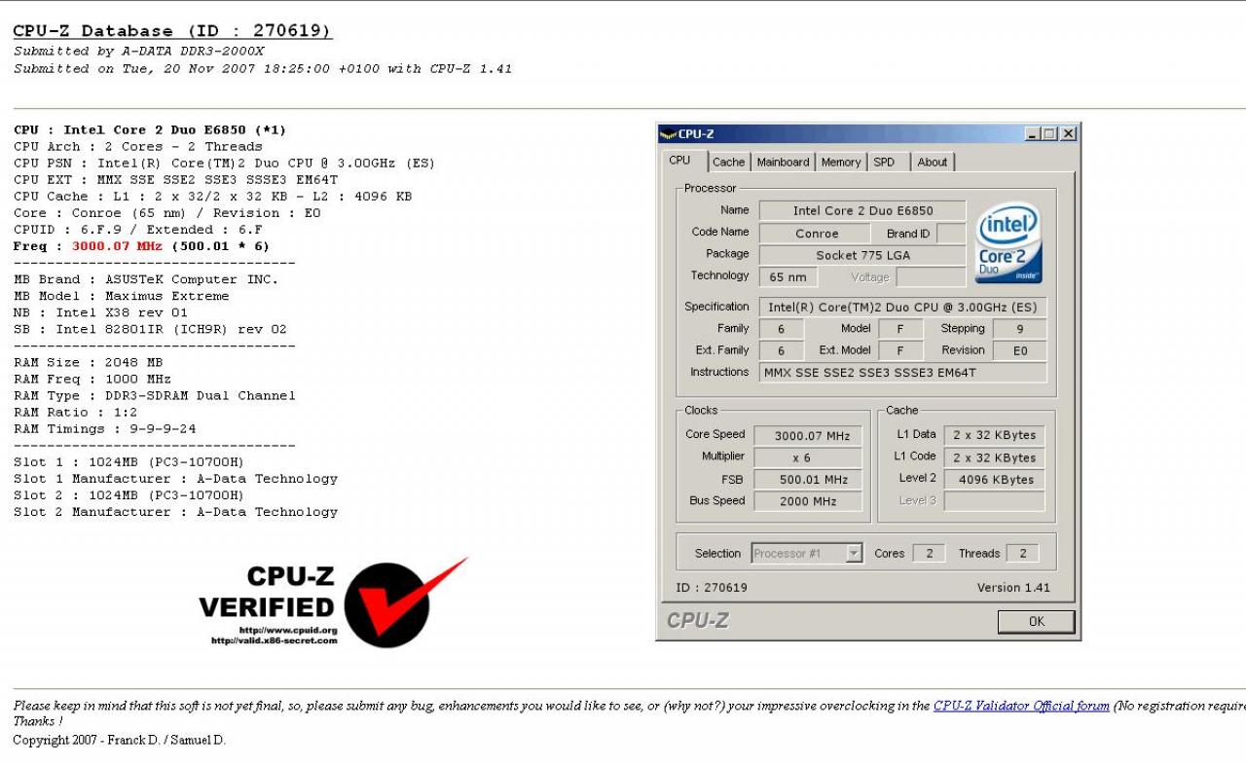Click the FSB value 500.01 MHz
This screenshot has height=766, width=1246.
tap(808, 480)
